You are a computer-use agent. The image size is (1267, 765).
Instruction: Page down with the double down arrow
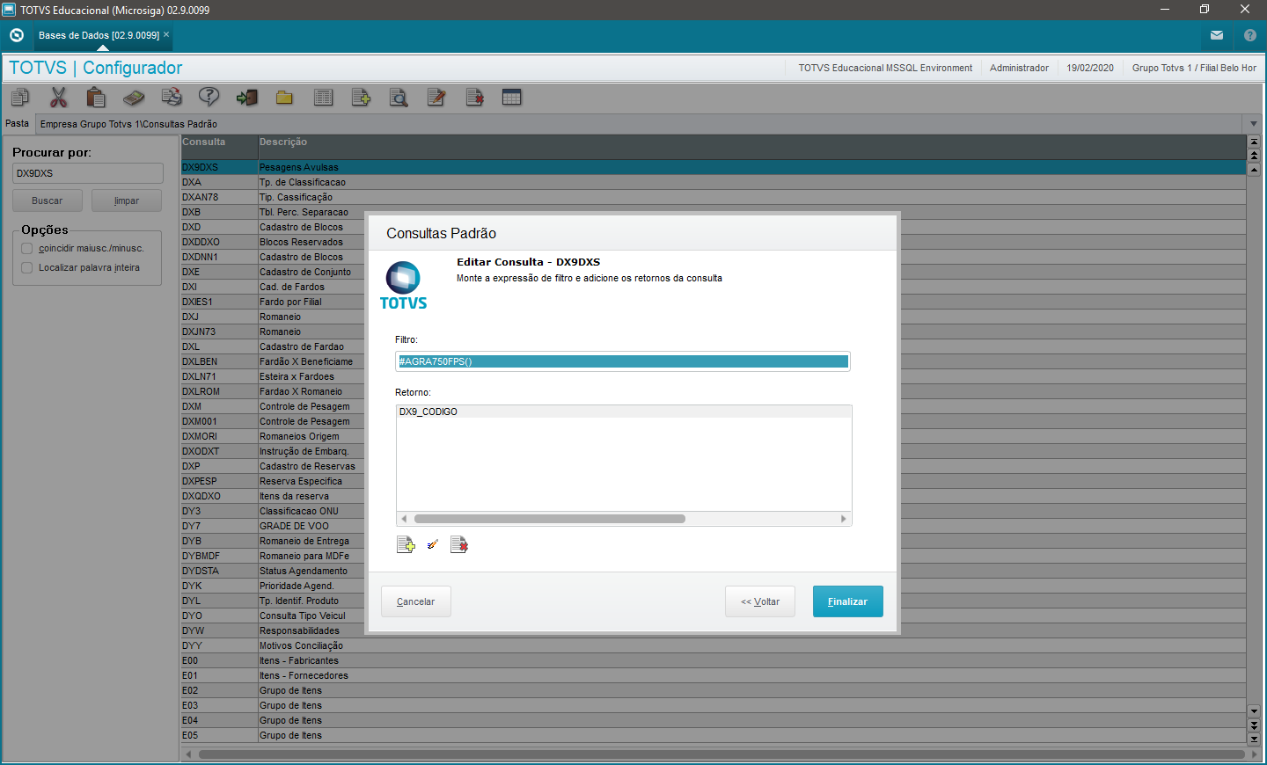tap(1254, 725)
